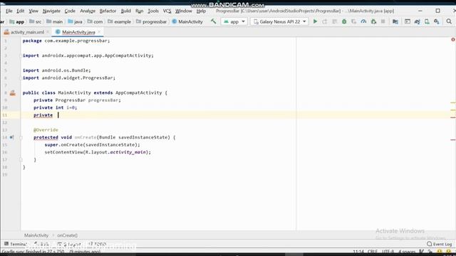This screenshot has height=256, width=456.
Task: Open Project Structure icon in the toolbar
Action: tap(395, 21)
